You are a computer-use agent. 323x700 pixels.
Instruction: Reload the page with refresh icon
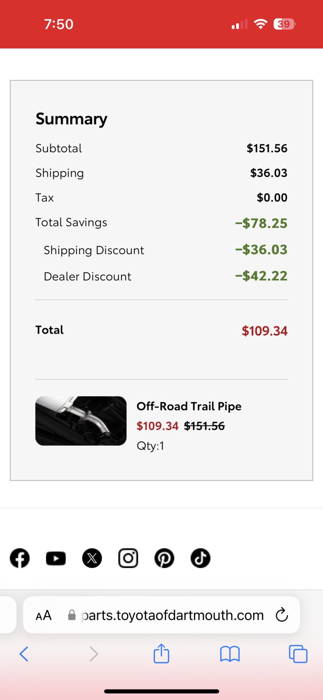click(282, 615)
